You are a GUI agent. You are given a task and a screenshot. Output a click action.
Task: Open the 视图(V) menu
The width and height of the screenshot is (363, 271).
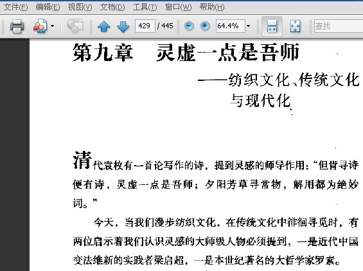point(80,7)
